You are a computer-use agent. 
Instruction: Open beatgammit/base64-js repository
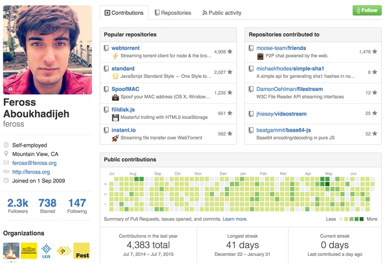pos(283,130)
